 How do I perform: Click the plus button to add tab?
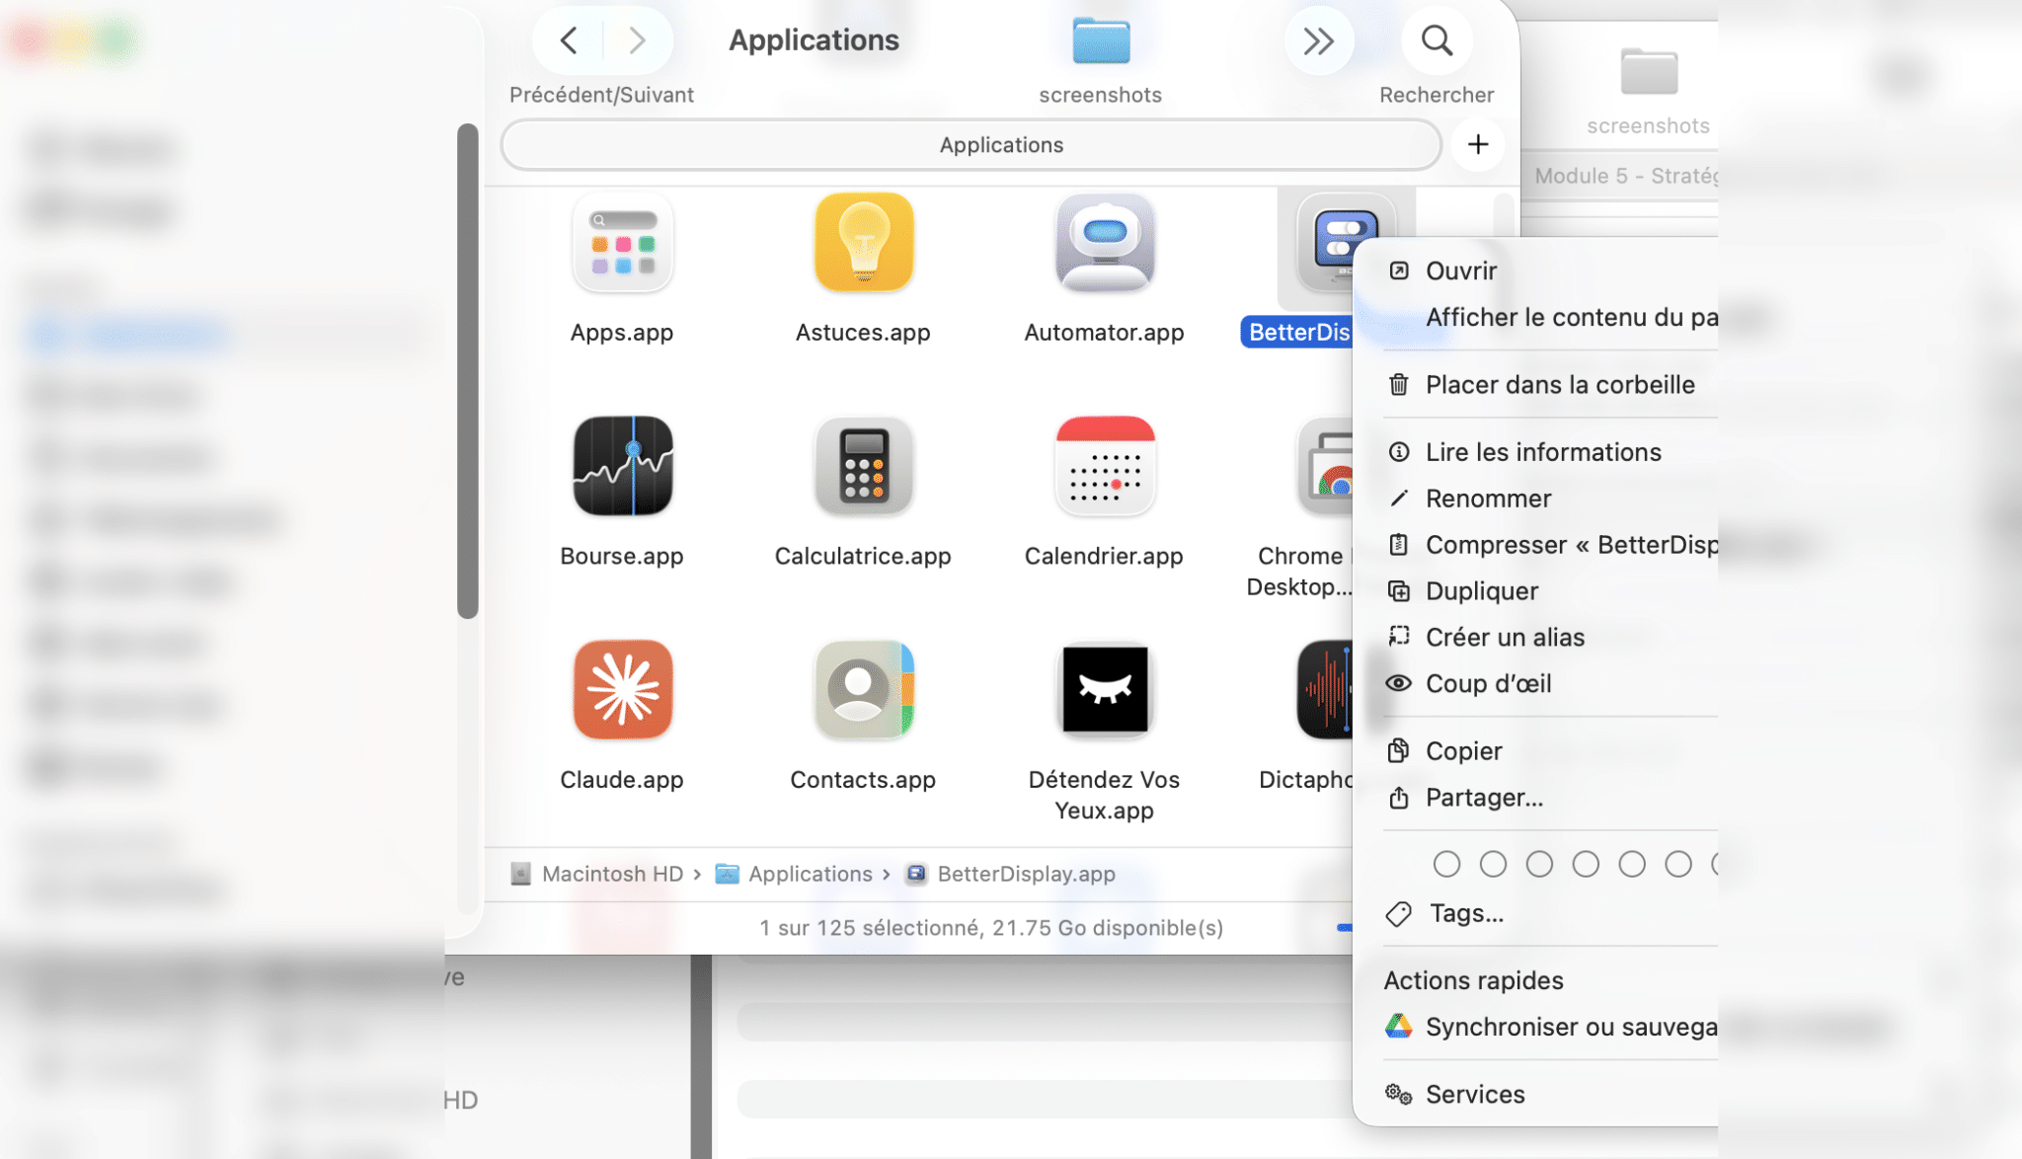[1477, 145]
